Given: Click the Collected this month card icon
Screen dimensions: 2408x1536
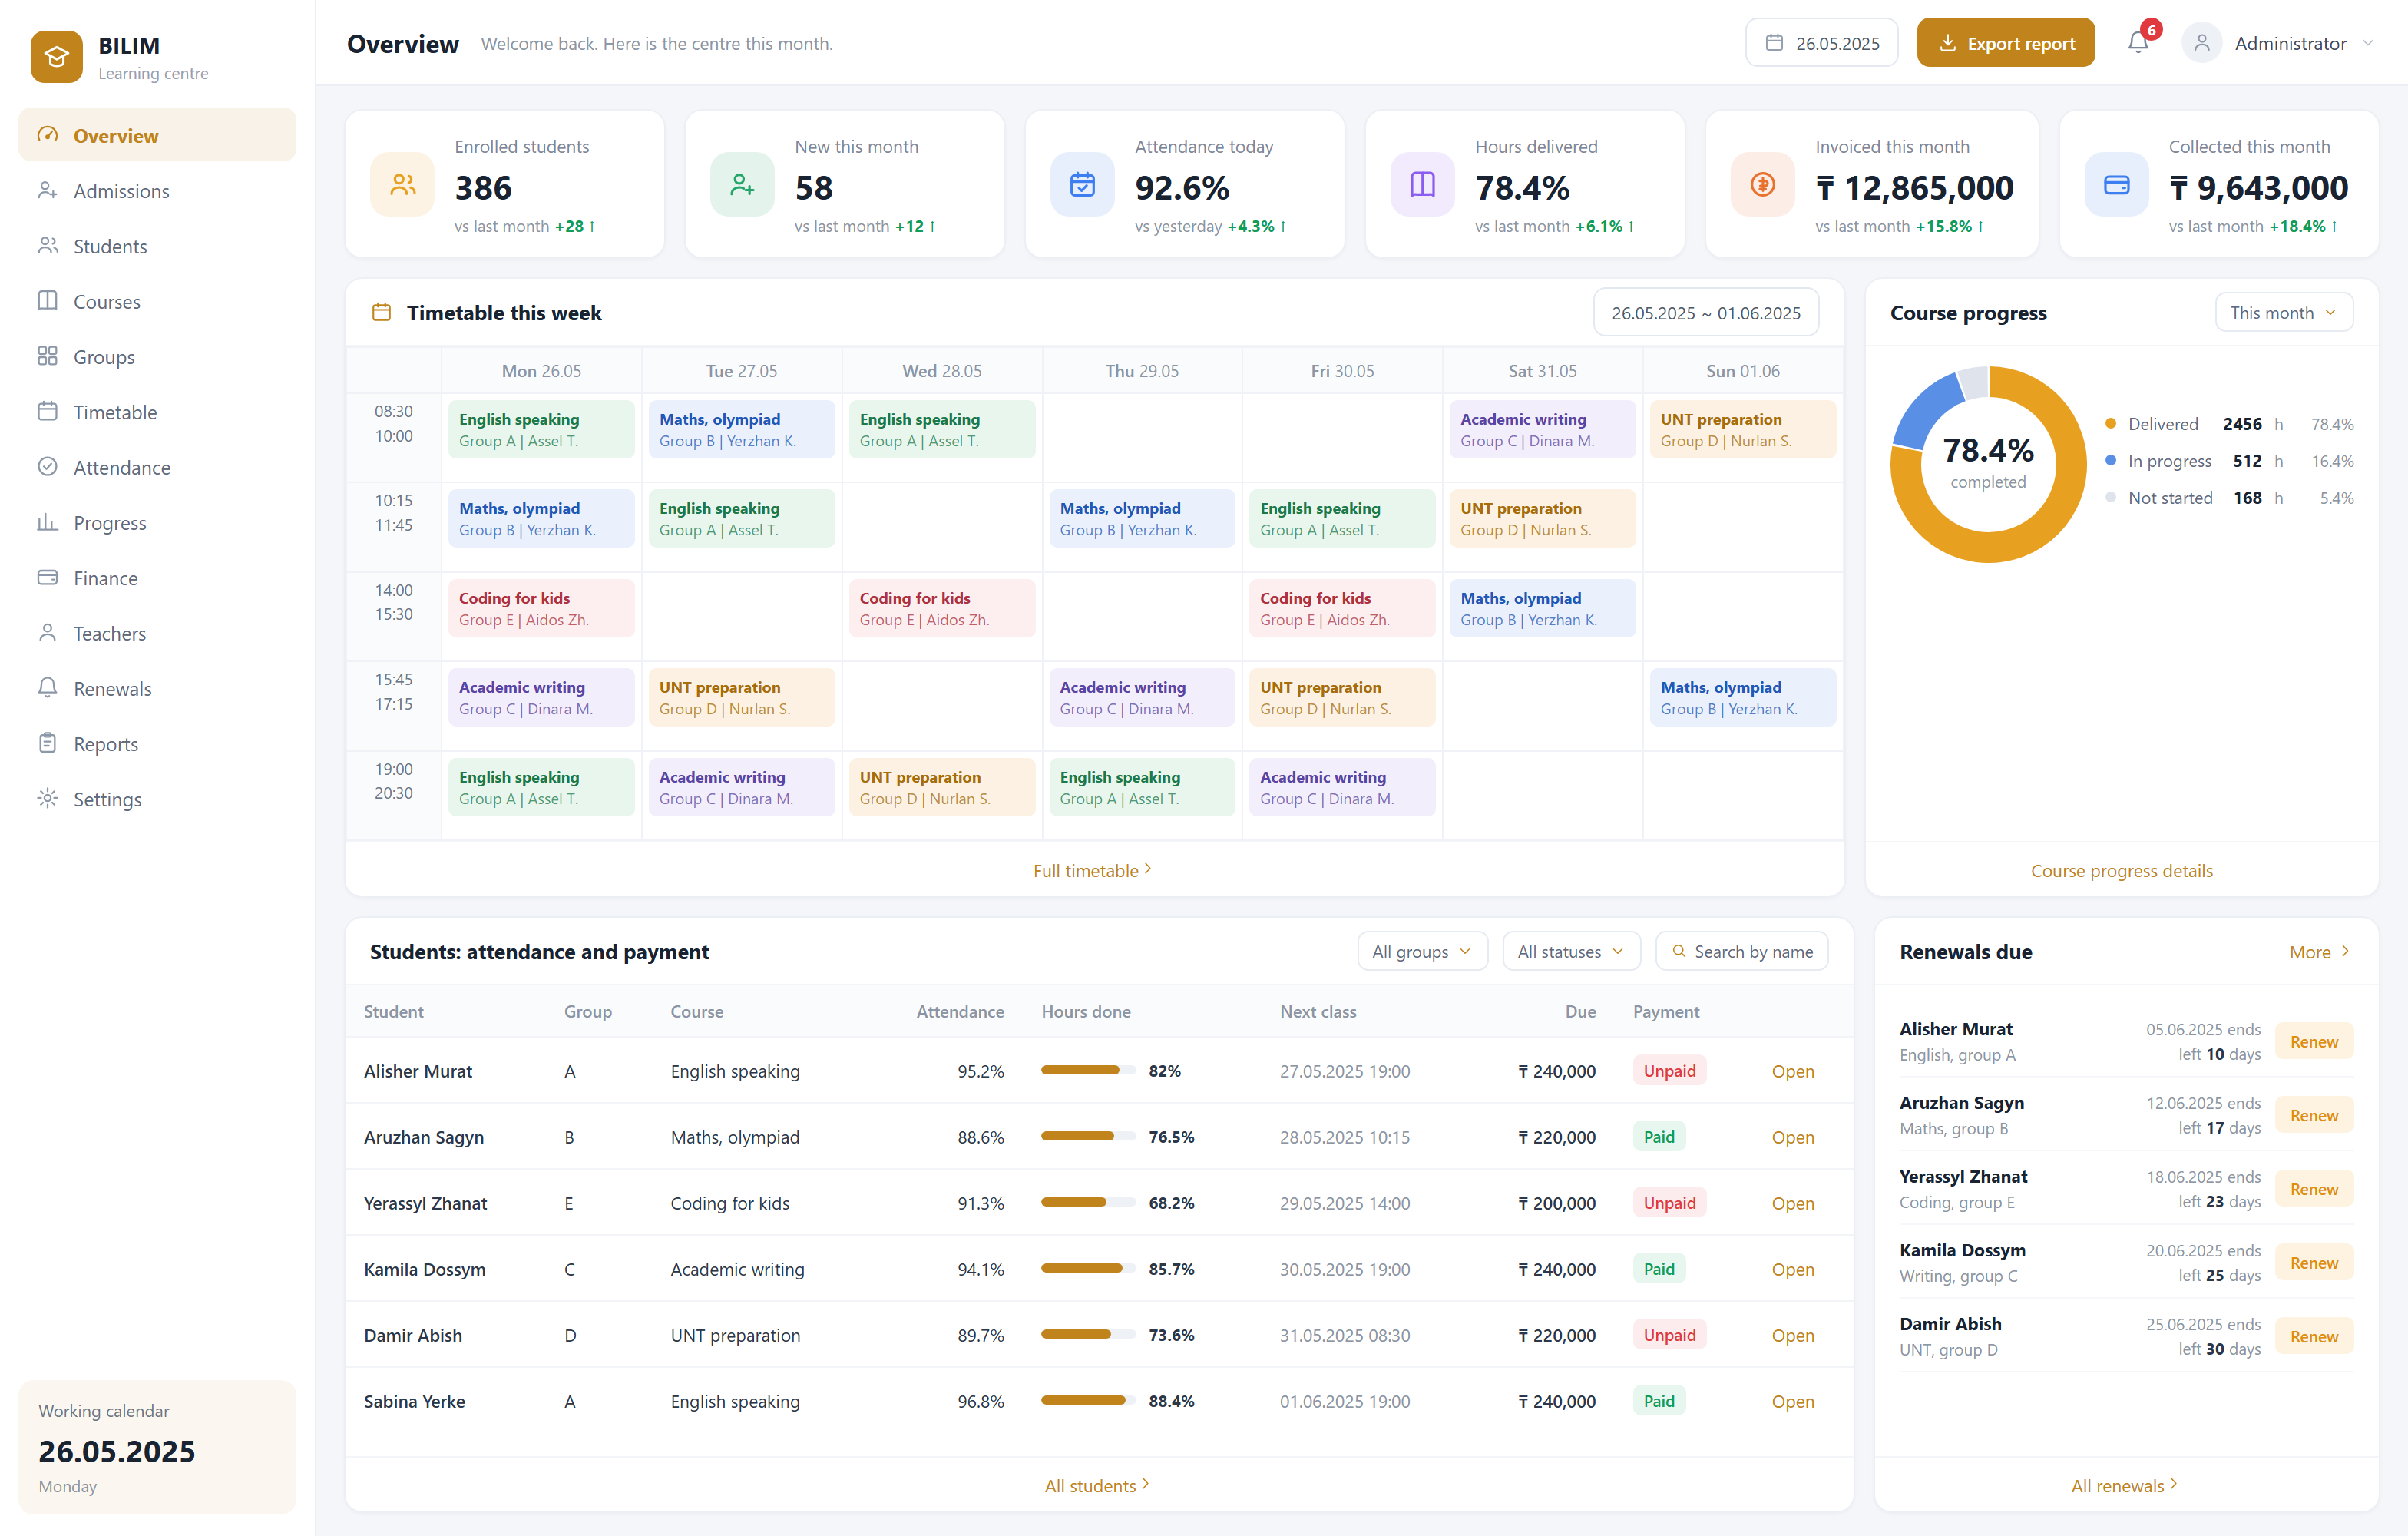Looking at the screenshot, I should click(x=2116, y=184).
